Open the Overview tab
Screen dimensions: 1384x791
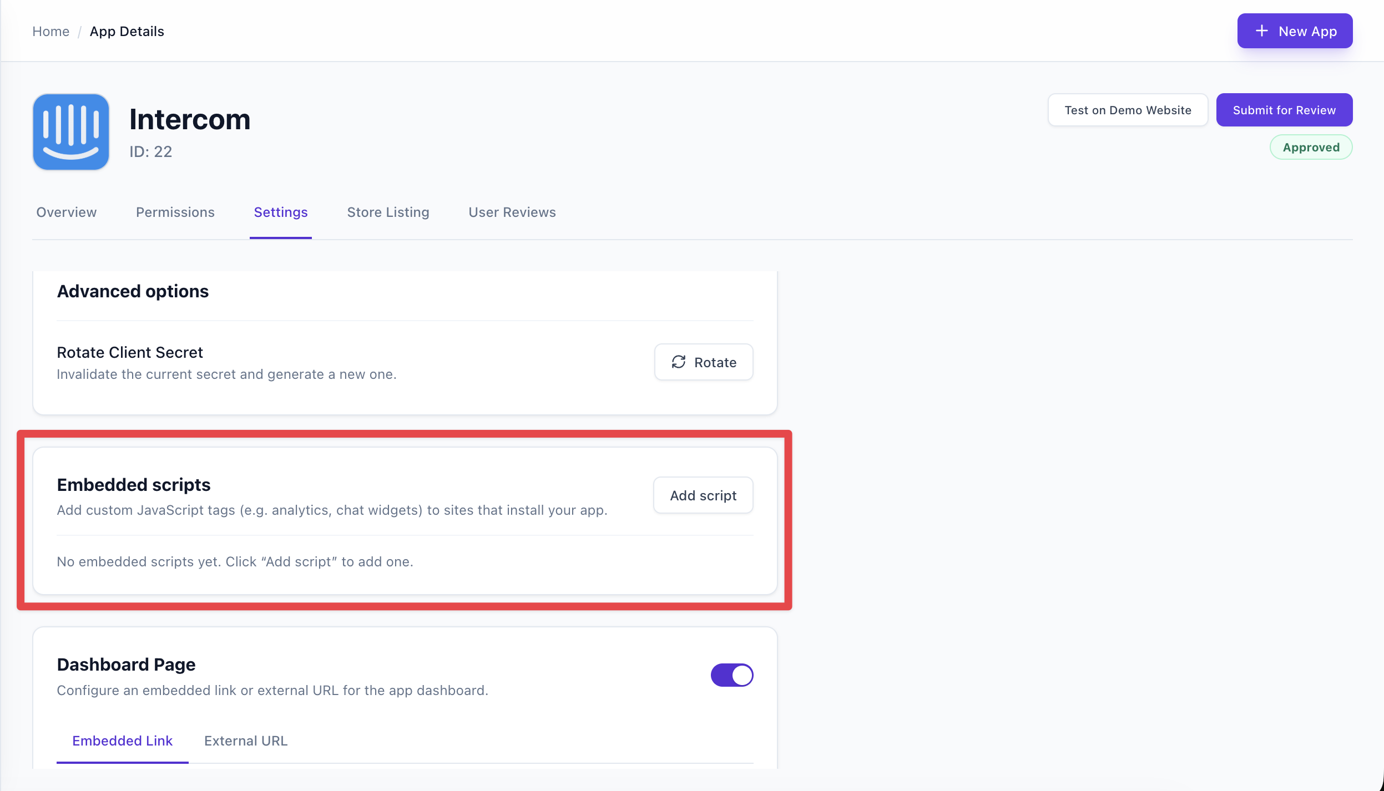click(67, 212)
